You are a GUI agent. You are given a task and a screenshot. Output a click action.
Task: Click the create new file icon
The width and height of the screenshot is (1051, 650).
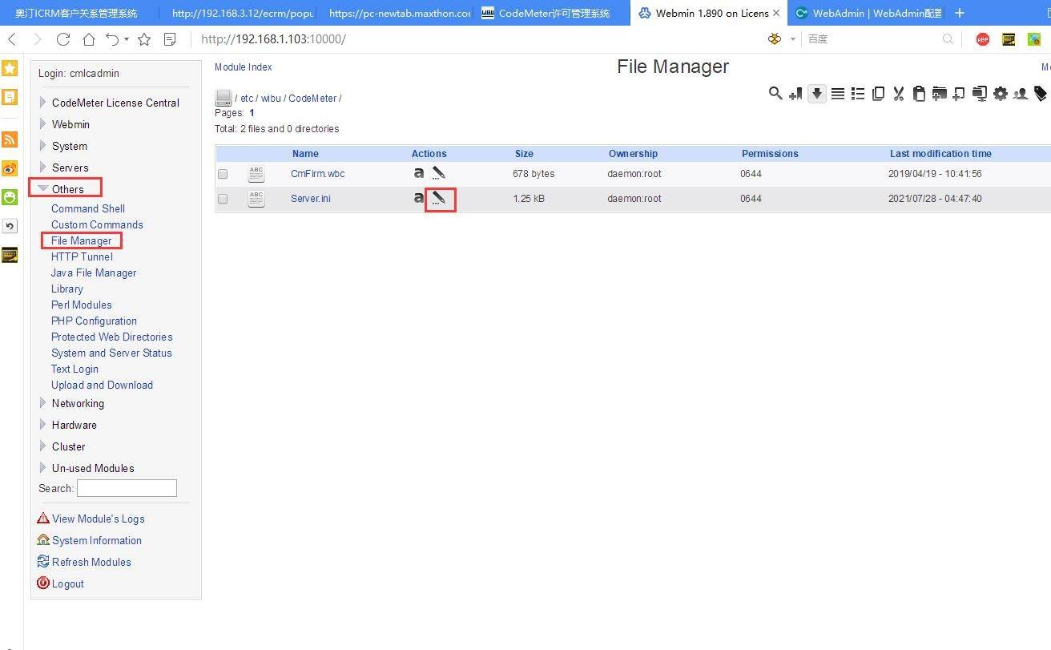(959, 94)
